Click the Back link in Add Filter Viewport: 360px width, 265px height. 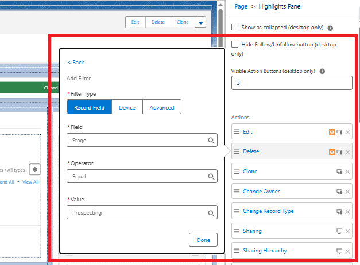[76, 63]
